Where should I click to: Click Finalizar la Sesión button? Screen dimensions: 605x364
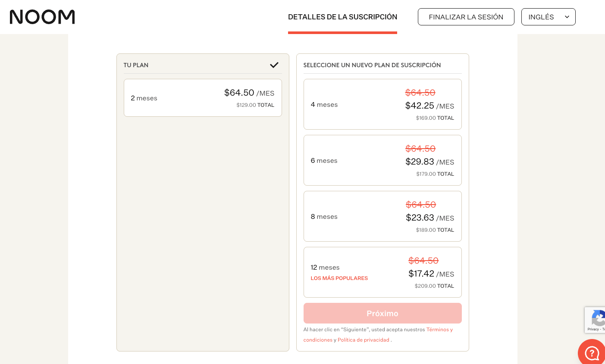click(466, 17)
